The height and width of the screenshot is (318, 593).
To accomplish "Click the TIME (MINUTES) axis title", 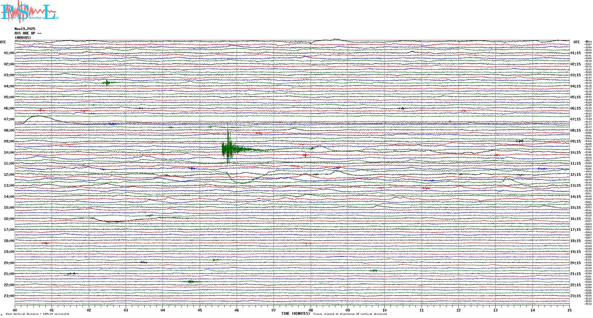I will (295, 314).
